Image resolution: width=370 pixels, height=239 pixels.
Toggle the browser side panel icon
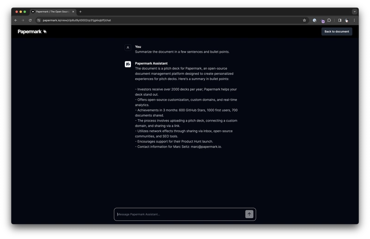click(339, 20)
